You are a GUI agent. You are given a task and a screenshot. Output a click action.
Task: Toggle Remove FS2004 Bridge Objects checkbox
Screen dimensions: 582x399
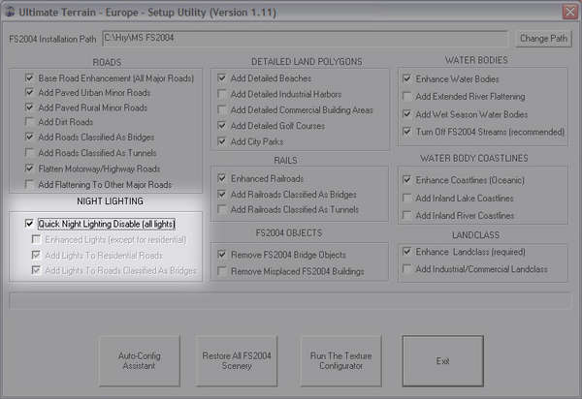tap(222, 255)
